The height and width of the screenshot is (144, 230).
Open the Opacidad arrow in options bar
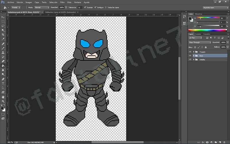(x=66, y=7)
